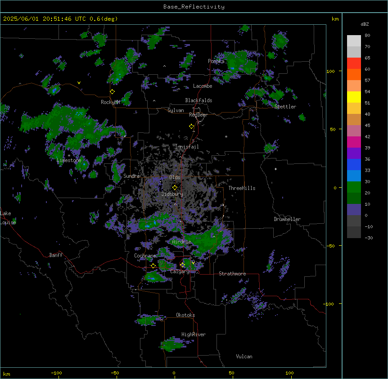Click the yellow V marker northwest of RockyMH
Image resolution: width=388 pixels, height=379 pixels.
[x=79, y=83]
